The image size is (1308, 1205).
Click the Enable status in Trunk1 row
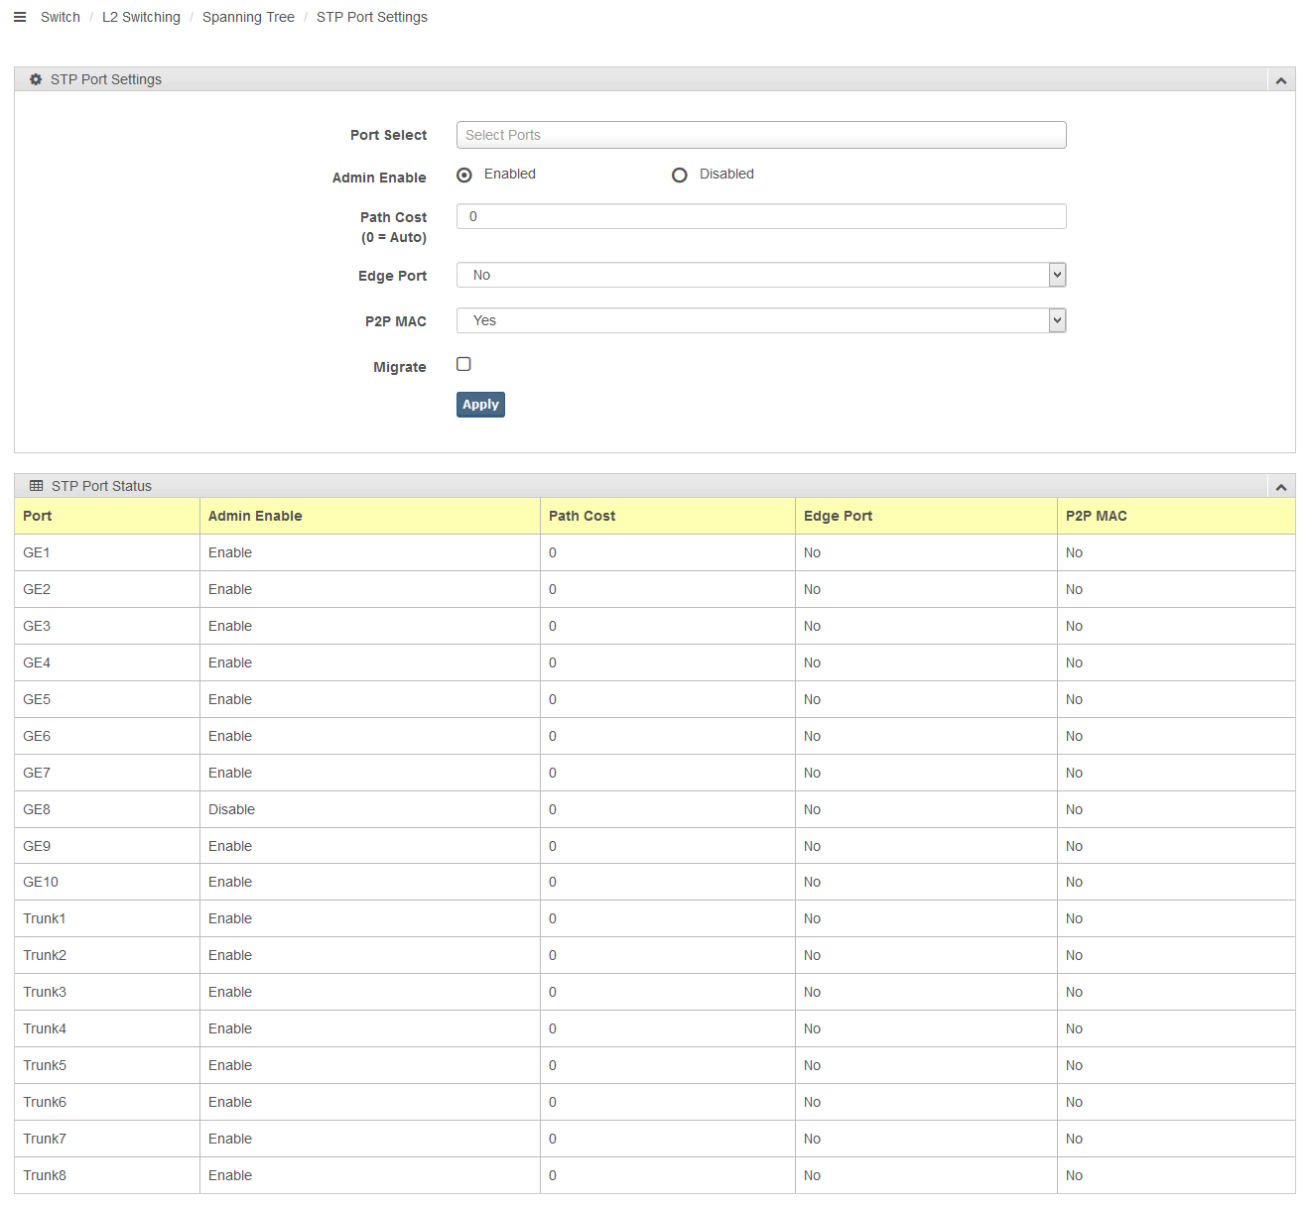[230, 918]
